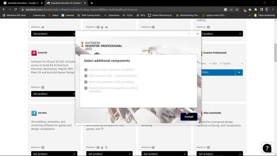Open the '169A Turning Point' bookmark

89,16
